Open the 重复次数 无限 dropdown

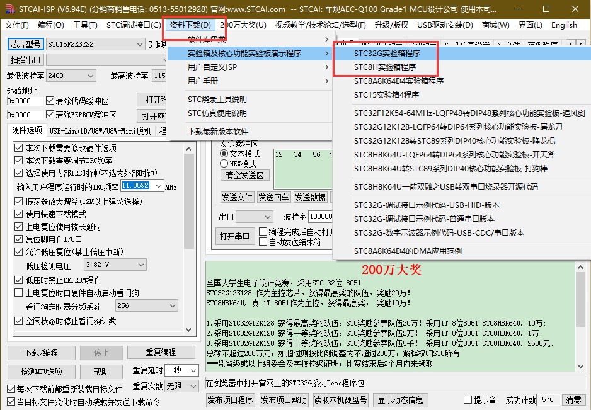(181, 387)
